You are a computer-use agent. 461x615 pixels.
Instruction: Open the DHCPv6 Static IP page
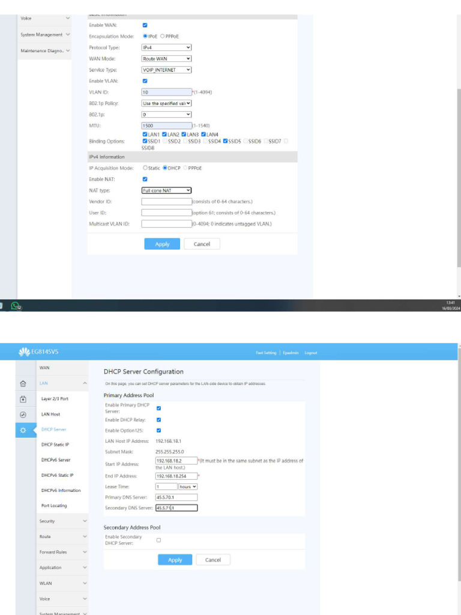[57, 475]
